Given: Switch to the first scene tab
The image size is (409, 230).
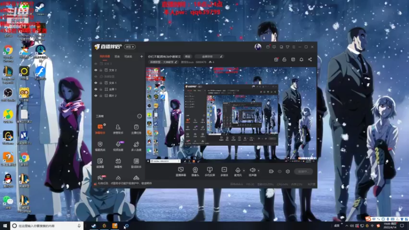Looking at the screenshot, I should point(105,56).
